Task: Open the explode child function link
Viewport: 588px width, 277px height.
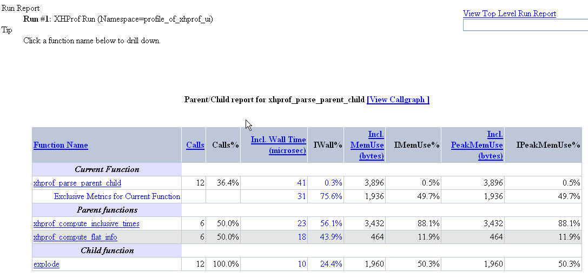Action: [x=46, y=264]
